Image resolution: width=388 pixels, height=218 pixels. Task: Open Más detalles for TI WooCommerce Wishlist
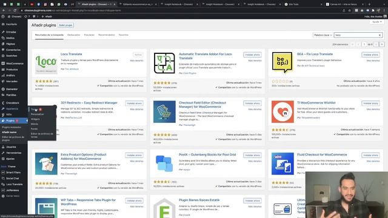point(373,109)
